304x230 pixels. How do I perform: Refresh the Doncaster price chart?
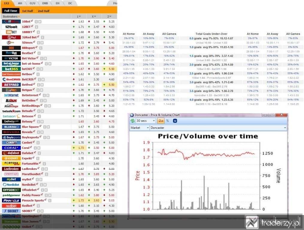point(133,121)
